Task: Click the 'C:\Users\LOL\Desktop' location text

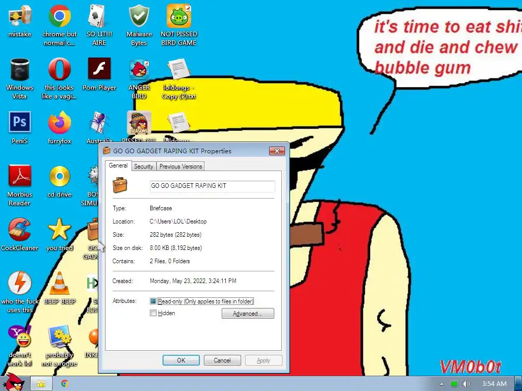Action: pos(178,221)
